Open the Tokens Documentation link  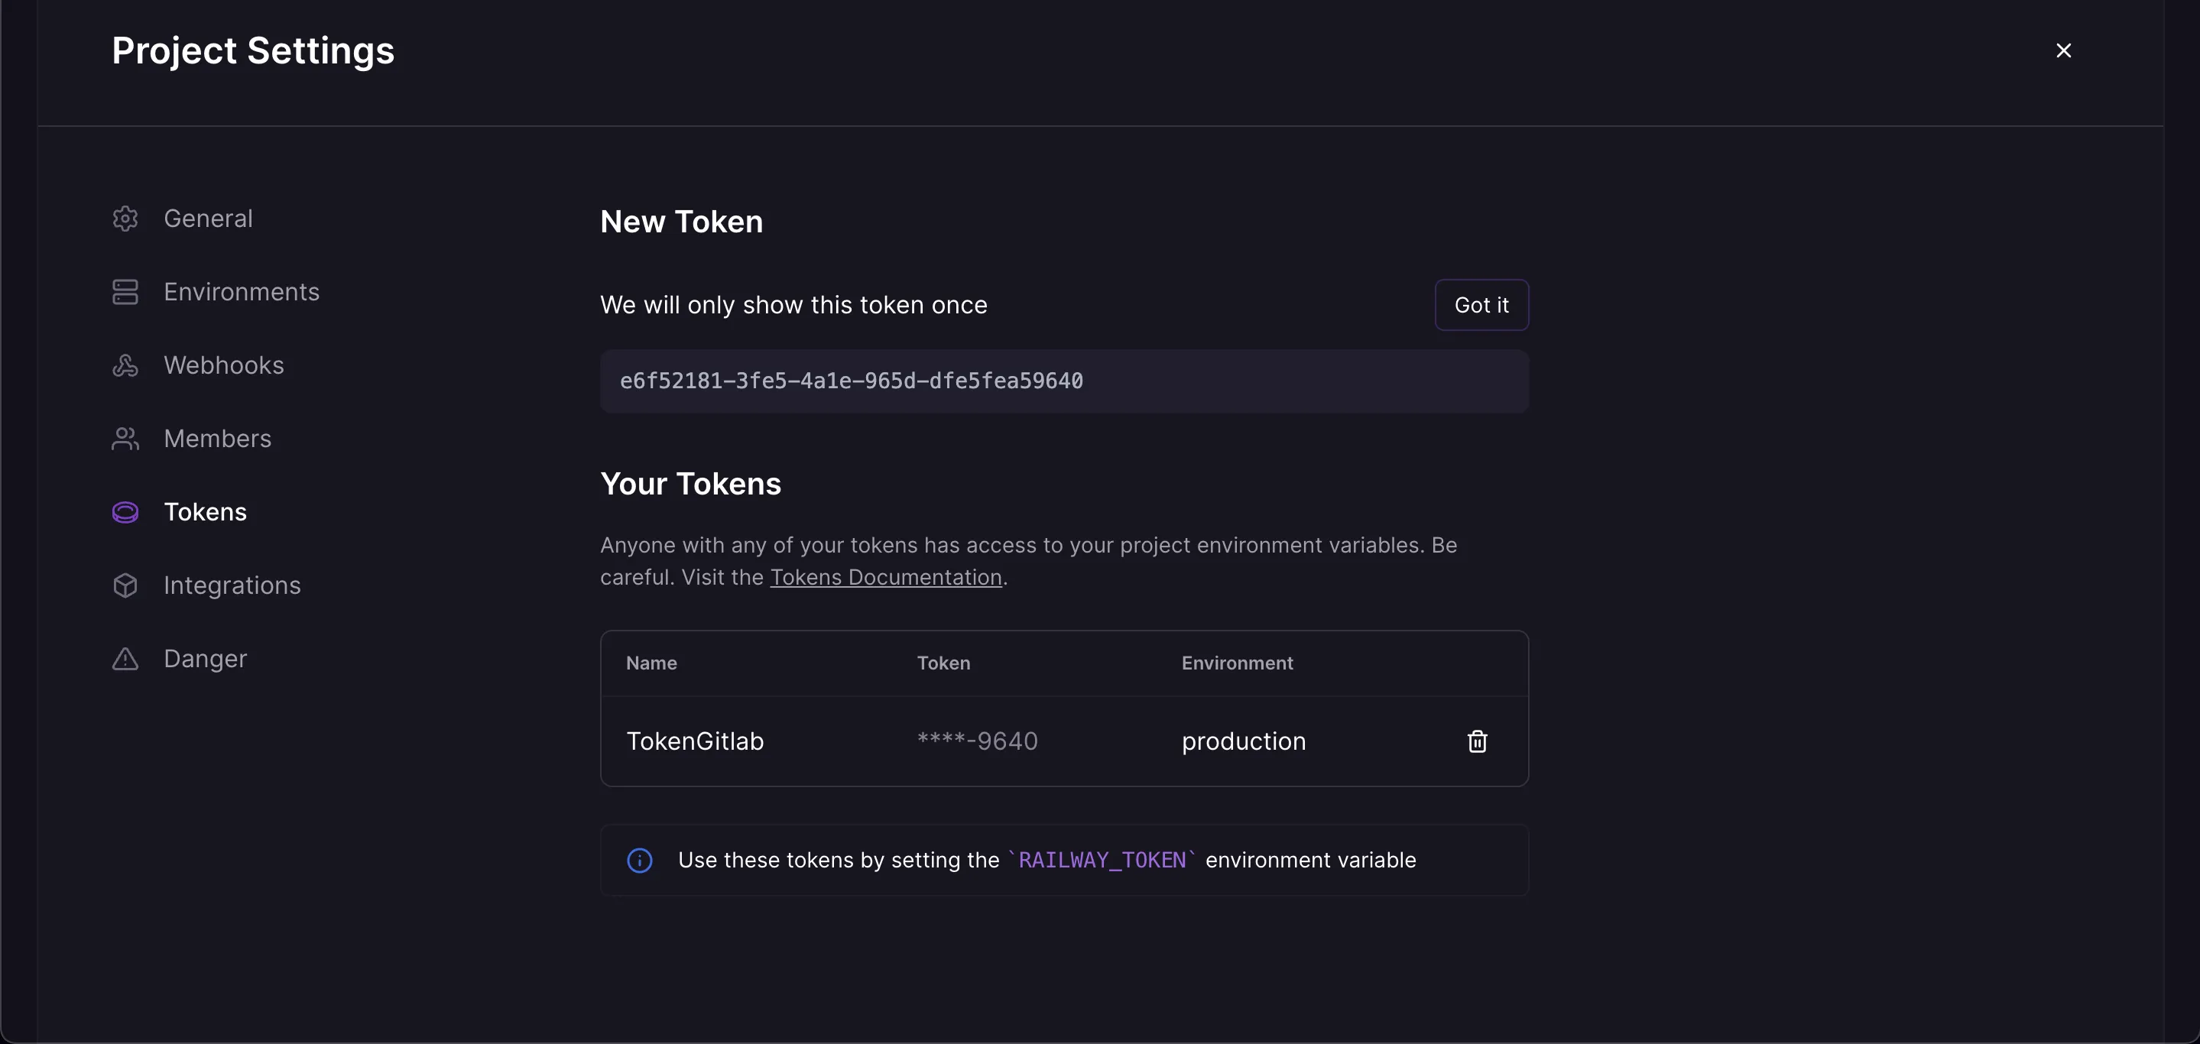point(884,578)
